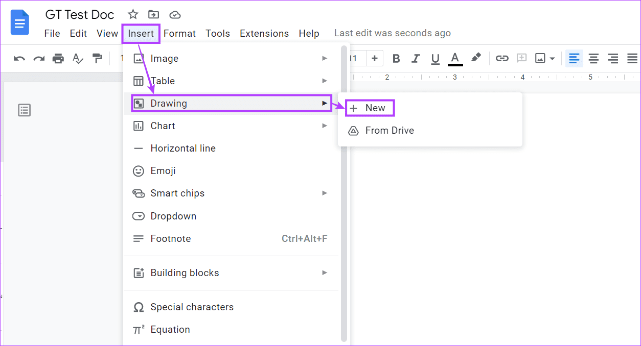
Task: Click the GT Test Doc title field
Action: coord(79,14)
